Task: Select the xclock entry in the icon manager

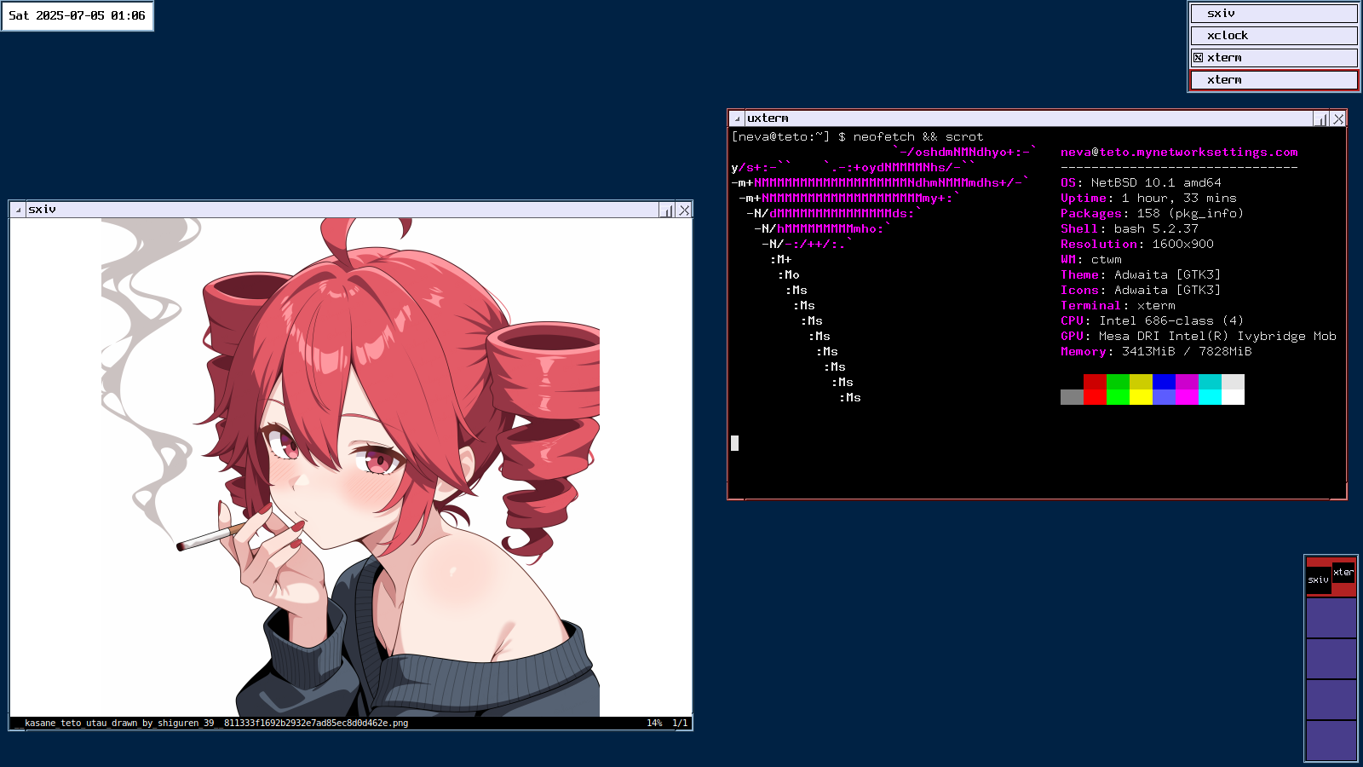Action: coord(1274,36)
